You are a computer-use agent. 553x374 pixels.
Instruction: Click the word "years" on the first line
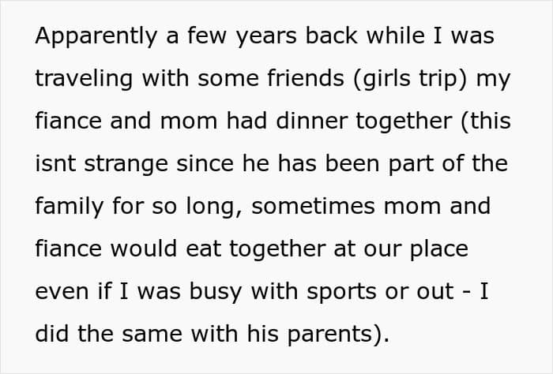coord(266,37)
